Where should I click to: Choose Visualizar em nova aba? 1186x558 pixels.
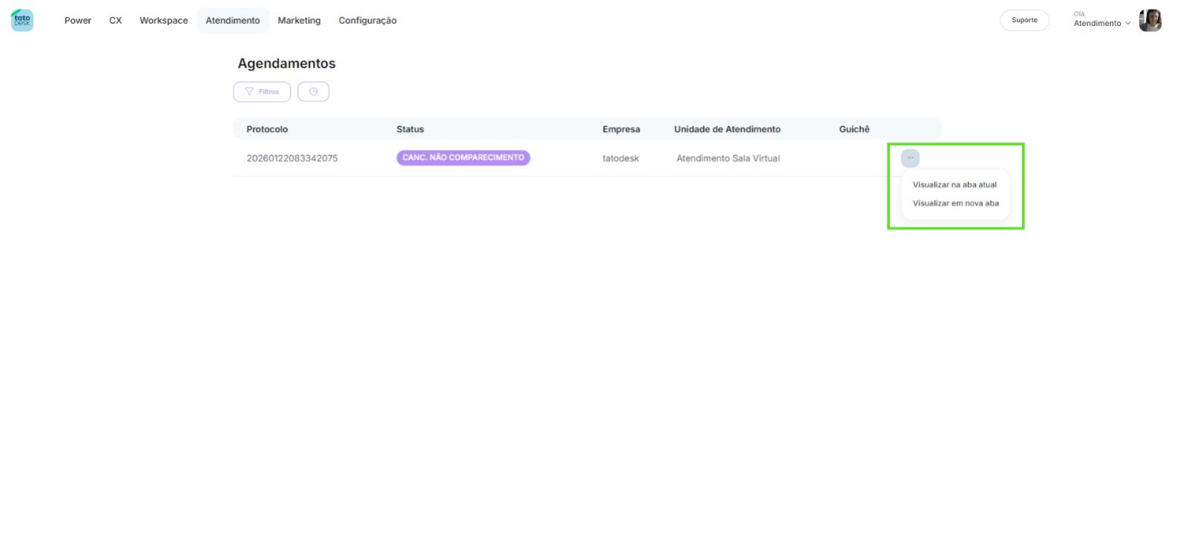(x=955, y=203)
